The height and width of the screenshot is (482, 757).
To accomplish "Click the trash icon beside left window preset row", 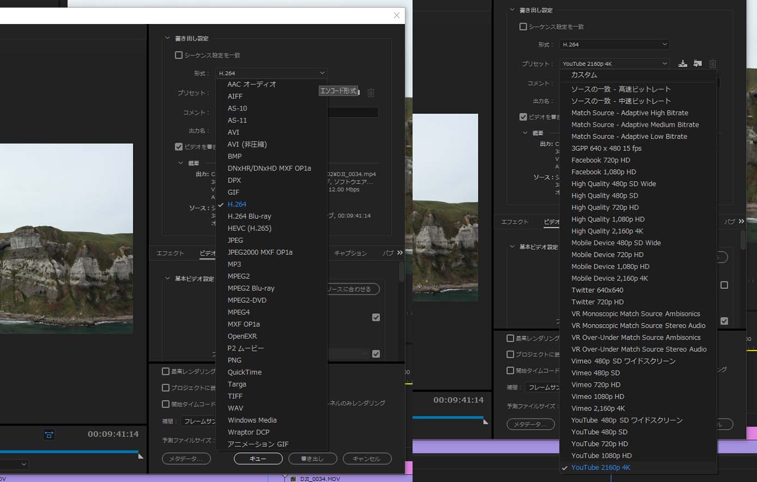I will click(x=371, y=93).
